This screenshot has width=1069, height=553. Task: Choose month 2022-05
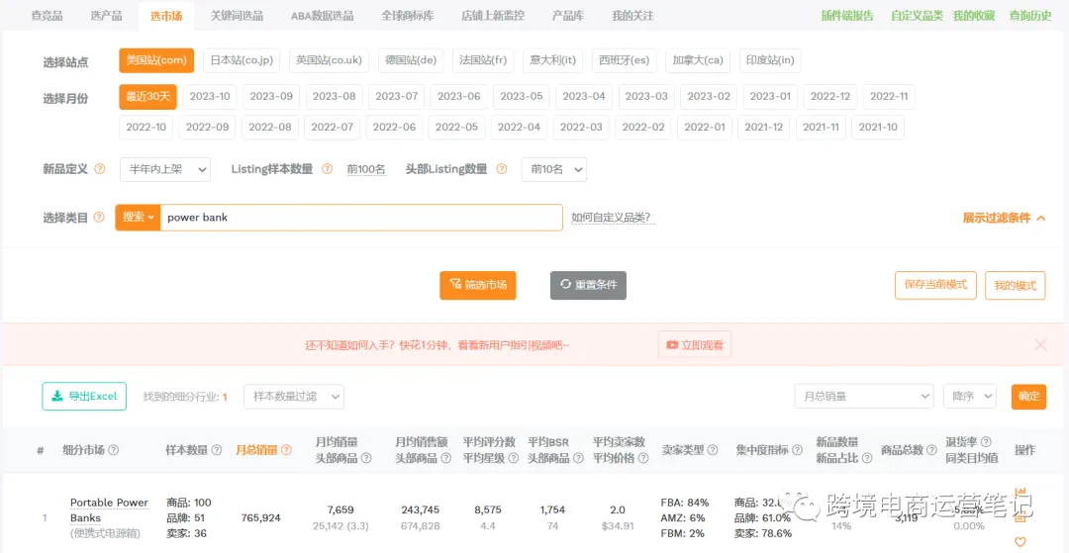456,128
